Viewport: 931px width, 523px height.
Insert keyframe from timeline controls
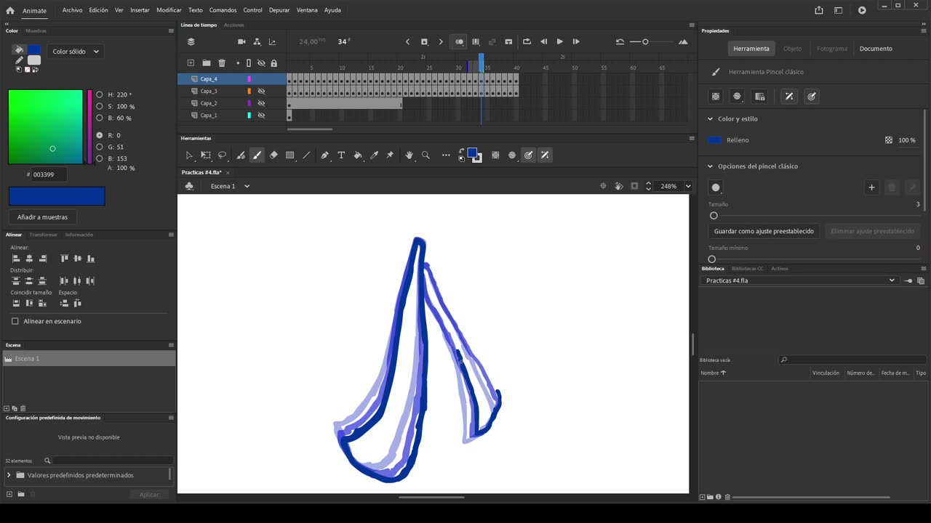coord(424,41)
